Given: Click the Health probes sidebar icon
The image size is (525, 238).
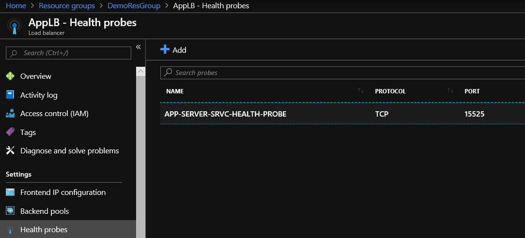Looking at the screenshot, I should point(10,230).
